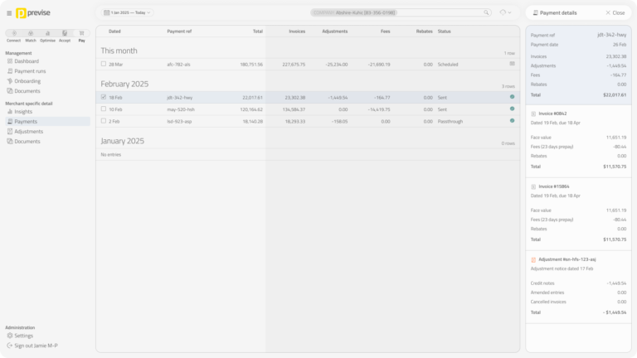Tick the checkbox for 28 Mar payment
The height and width of the screenshot is (358, 637).
(x=104, y=64)
